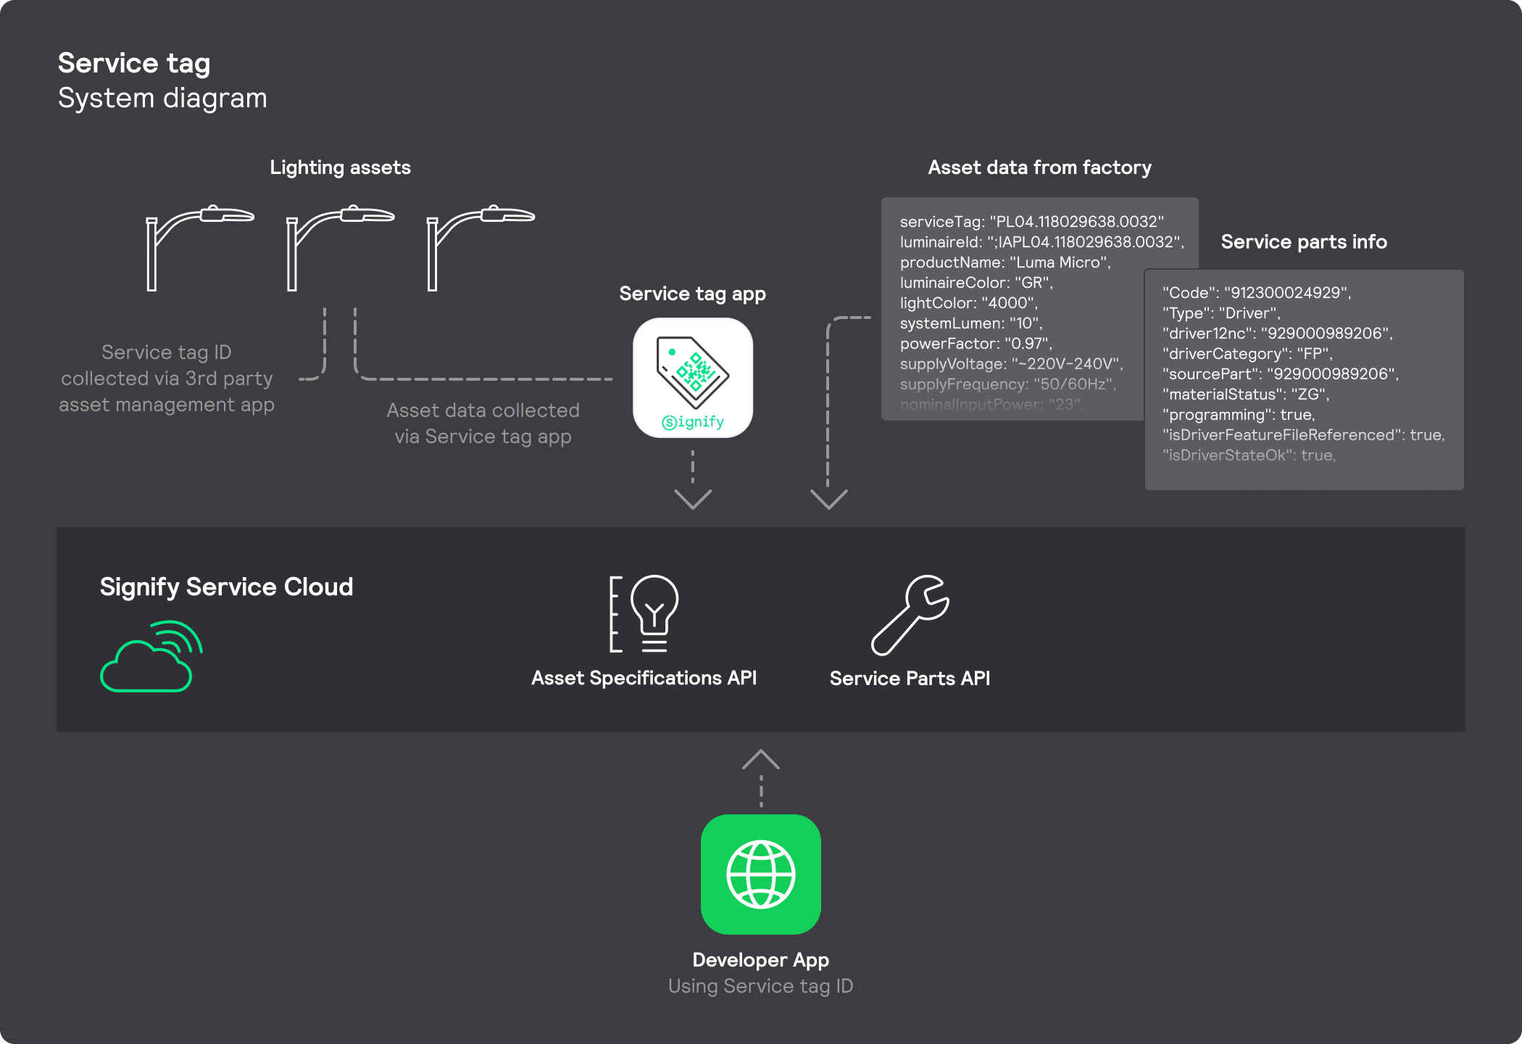
Task: Click the driverCategory line in parts info
Action: tap(1247, 354)
